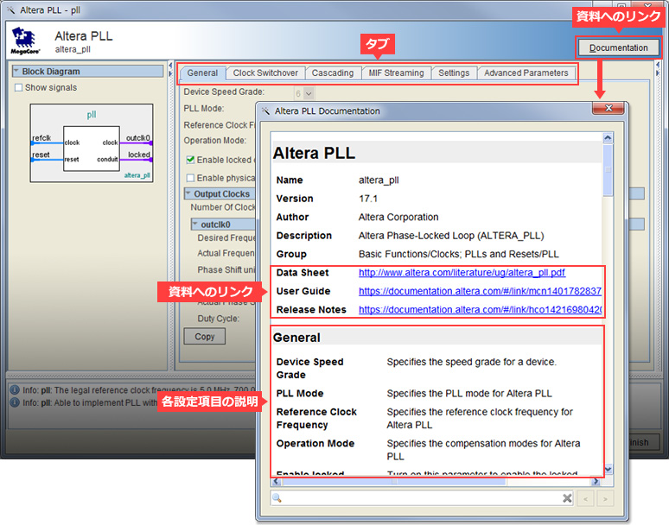The width and height of the screenshot is (669, 525).
Task: Click the Altera PLL documentation heading
Action: [314, 153]
